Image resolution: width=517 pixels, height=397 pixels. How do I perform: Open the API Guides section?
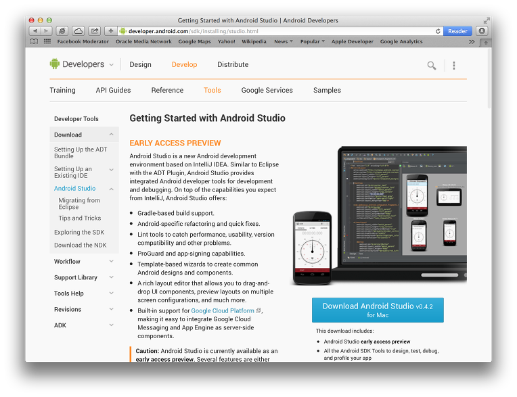coord(113,90)
